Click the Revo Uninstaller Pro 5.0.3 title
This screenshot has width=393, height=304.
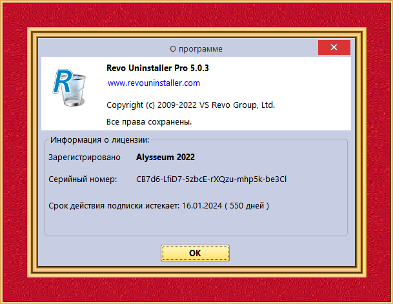pyautogui.click(x=157, y=68)
